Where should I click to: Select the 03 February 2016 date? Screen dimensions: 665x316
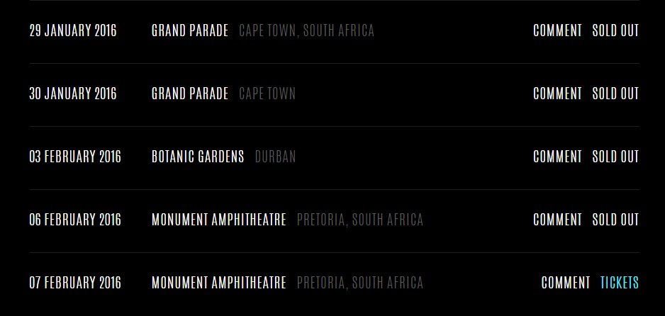tap(75, 157)
